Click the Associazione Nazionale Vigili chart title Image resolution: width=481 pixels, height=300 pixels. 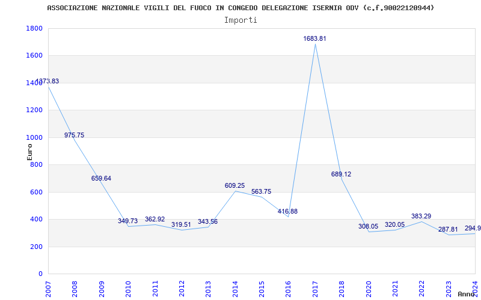point(240,8)
